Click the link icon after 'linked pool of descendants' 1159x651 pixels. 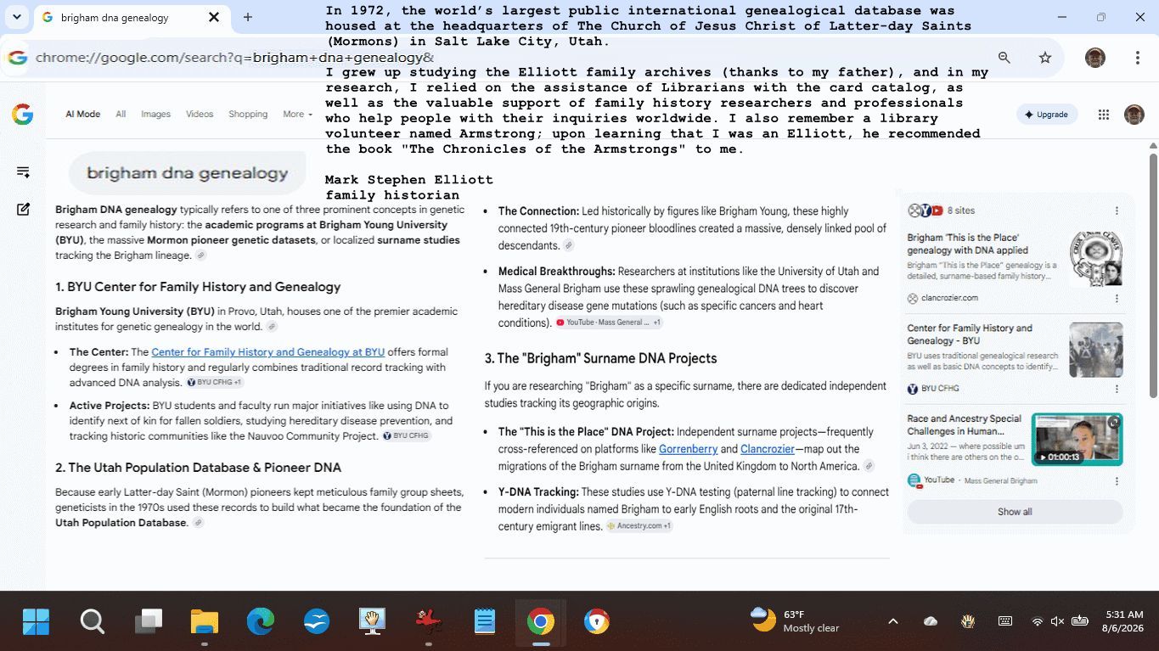pos(569,246)
